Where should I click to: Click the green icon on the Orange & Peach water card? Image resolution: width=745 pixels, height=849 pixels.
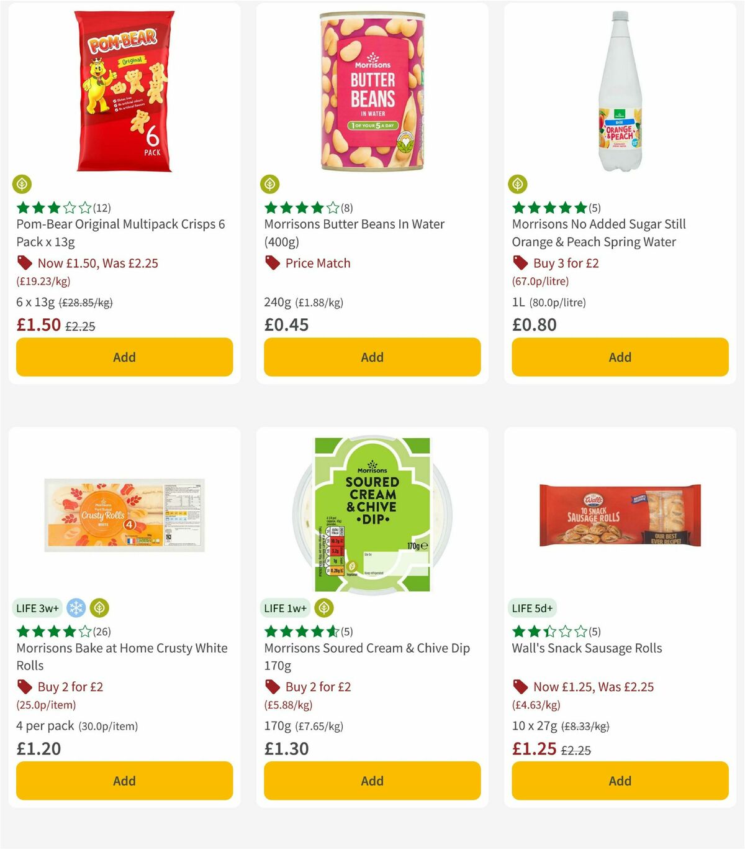tap(518, 184)
